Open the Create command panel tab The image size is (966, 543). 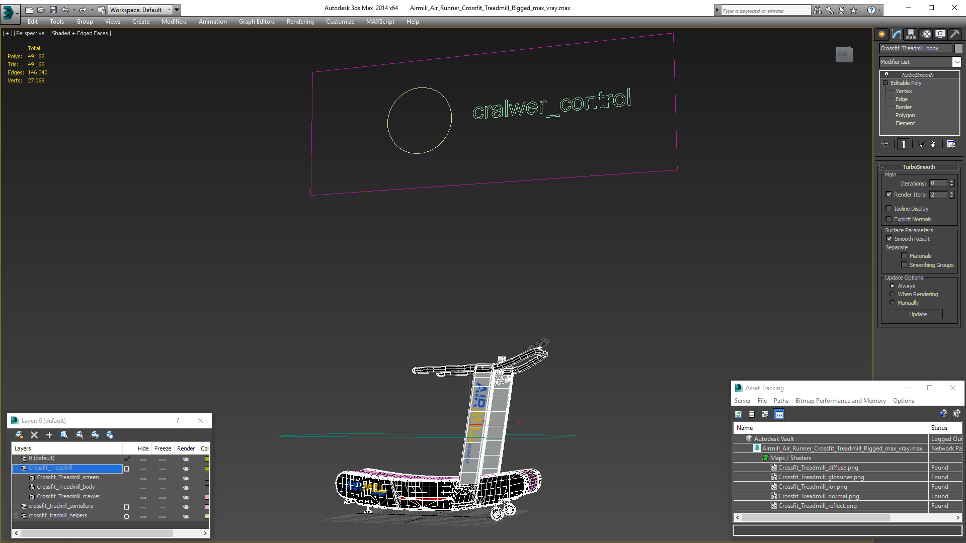click(x=881, y=34)
